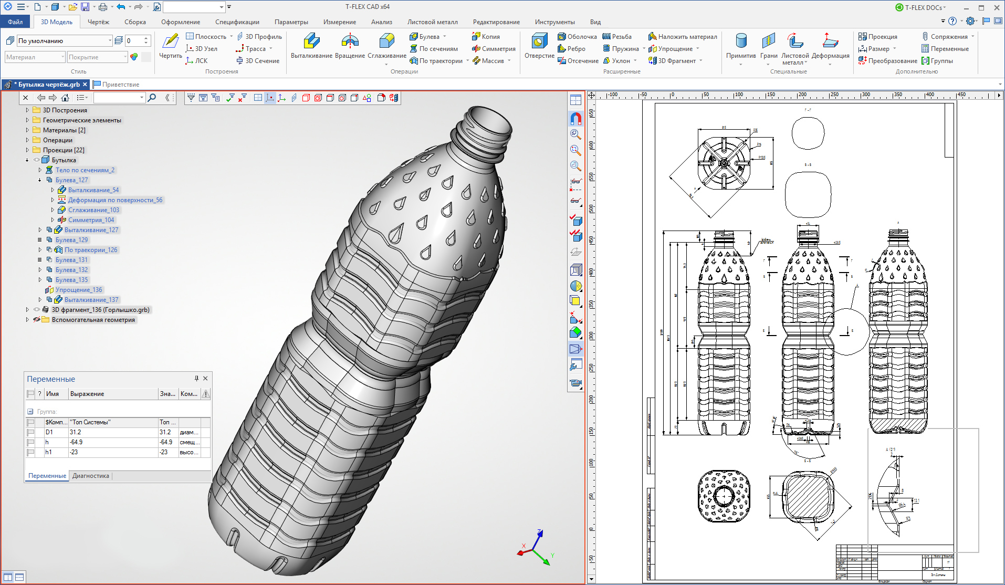Toggle the flag for variable D1
Screen dimensions: 1005x585
[x=30, y=432]
